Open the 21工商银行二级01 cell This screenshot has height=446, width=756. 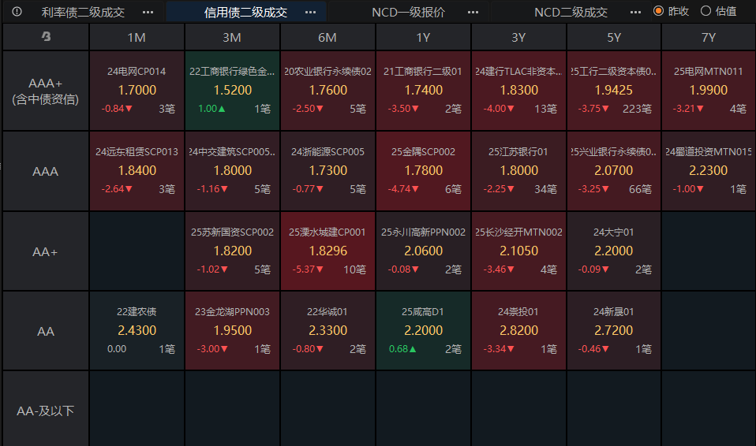tap(423, 91)
